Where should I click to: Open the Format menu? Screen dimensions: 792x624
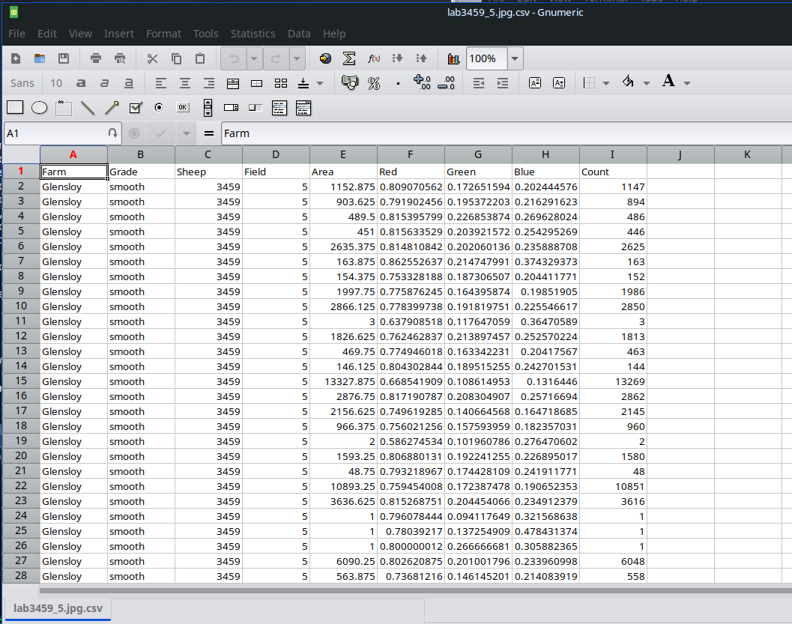[x=163, y=34]
